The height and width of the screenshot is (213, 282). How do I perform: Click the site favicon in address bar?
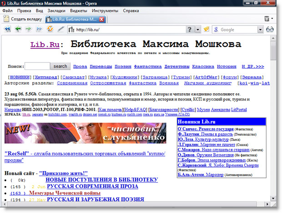71,30
